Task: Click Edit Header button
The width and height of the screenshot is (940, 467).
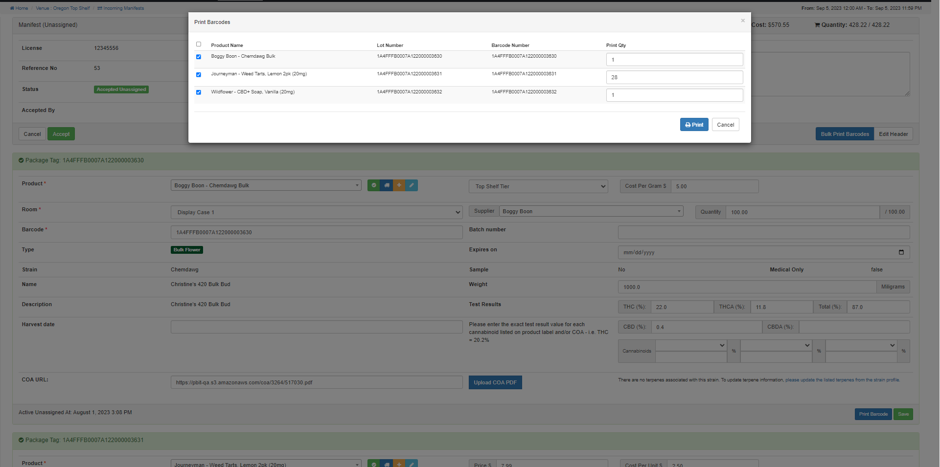Action: pyautogui.click(x=893, y=134)
